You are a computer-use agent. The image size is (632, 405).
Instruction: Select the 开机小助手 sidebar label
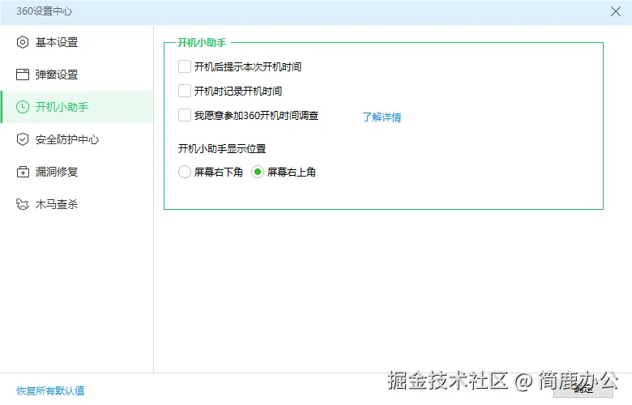coord(62,107)
